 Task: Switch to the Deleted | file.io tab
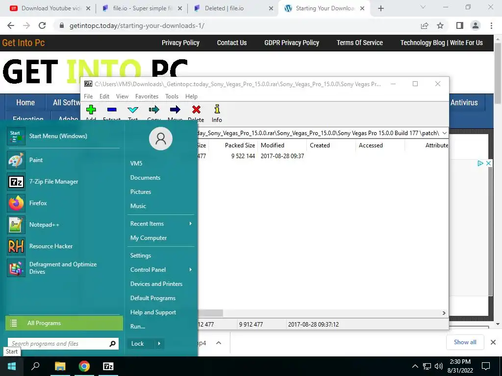click(233, 8)
